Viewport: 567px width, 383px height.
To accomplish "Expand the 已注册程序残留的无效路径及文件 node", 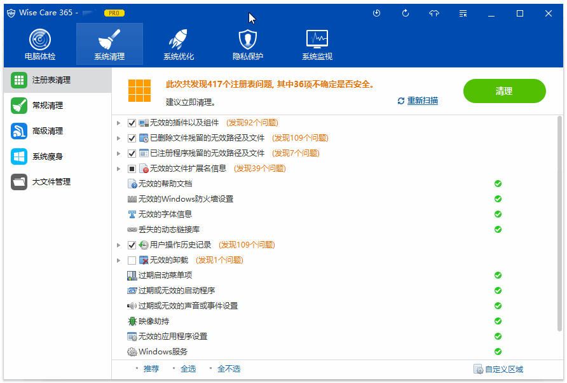I will (119, 153).
